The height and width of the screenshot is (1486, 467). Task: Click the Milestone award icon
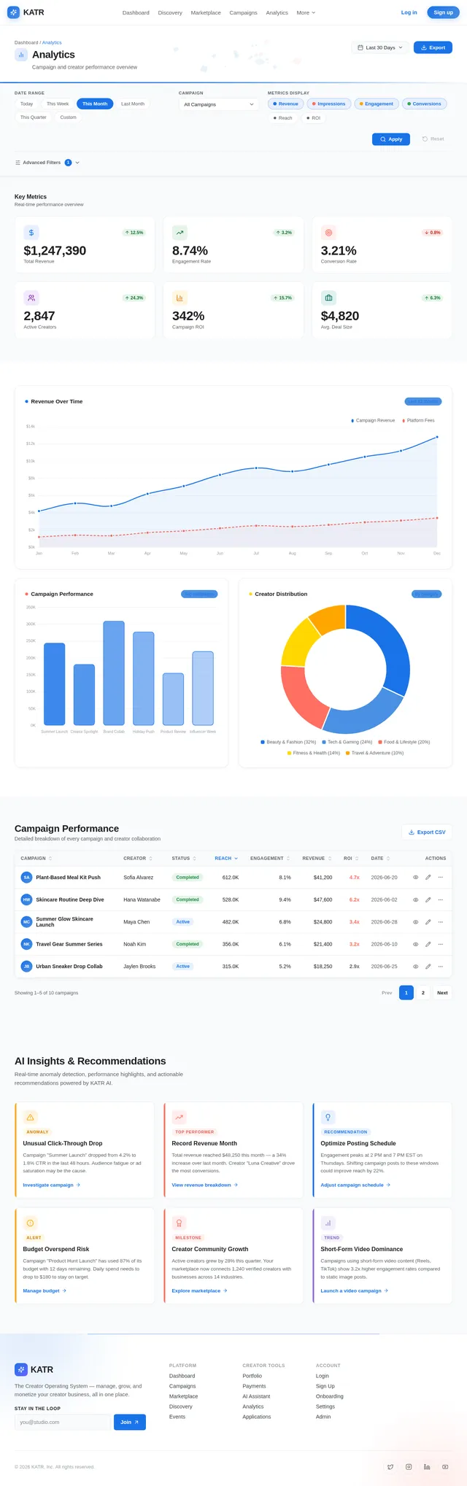pyautogui.click(x=180, y=1223)
